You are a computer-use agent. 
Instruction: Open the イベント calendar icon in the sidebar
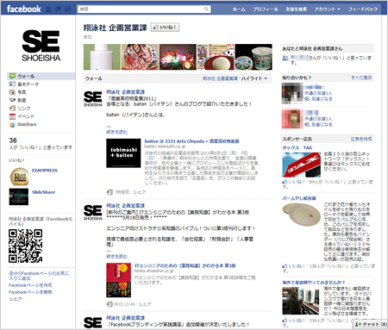tap(12, 116)
